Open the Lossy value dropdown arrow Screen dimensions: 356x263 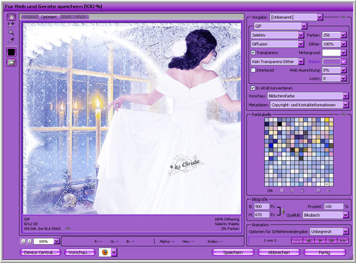[x=344, y=78]
